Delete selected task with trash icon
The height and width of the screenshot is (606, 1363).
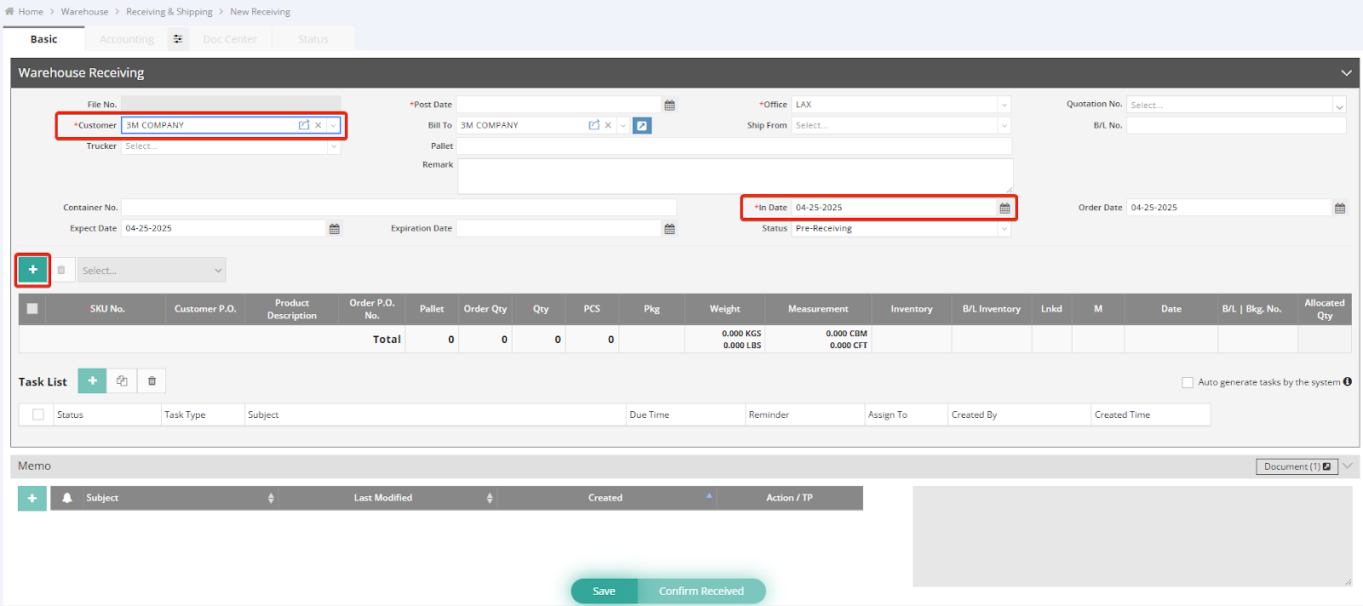pyautogui.click(x=152, y=381)
